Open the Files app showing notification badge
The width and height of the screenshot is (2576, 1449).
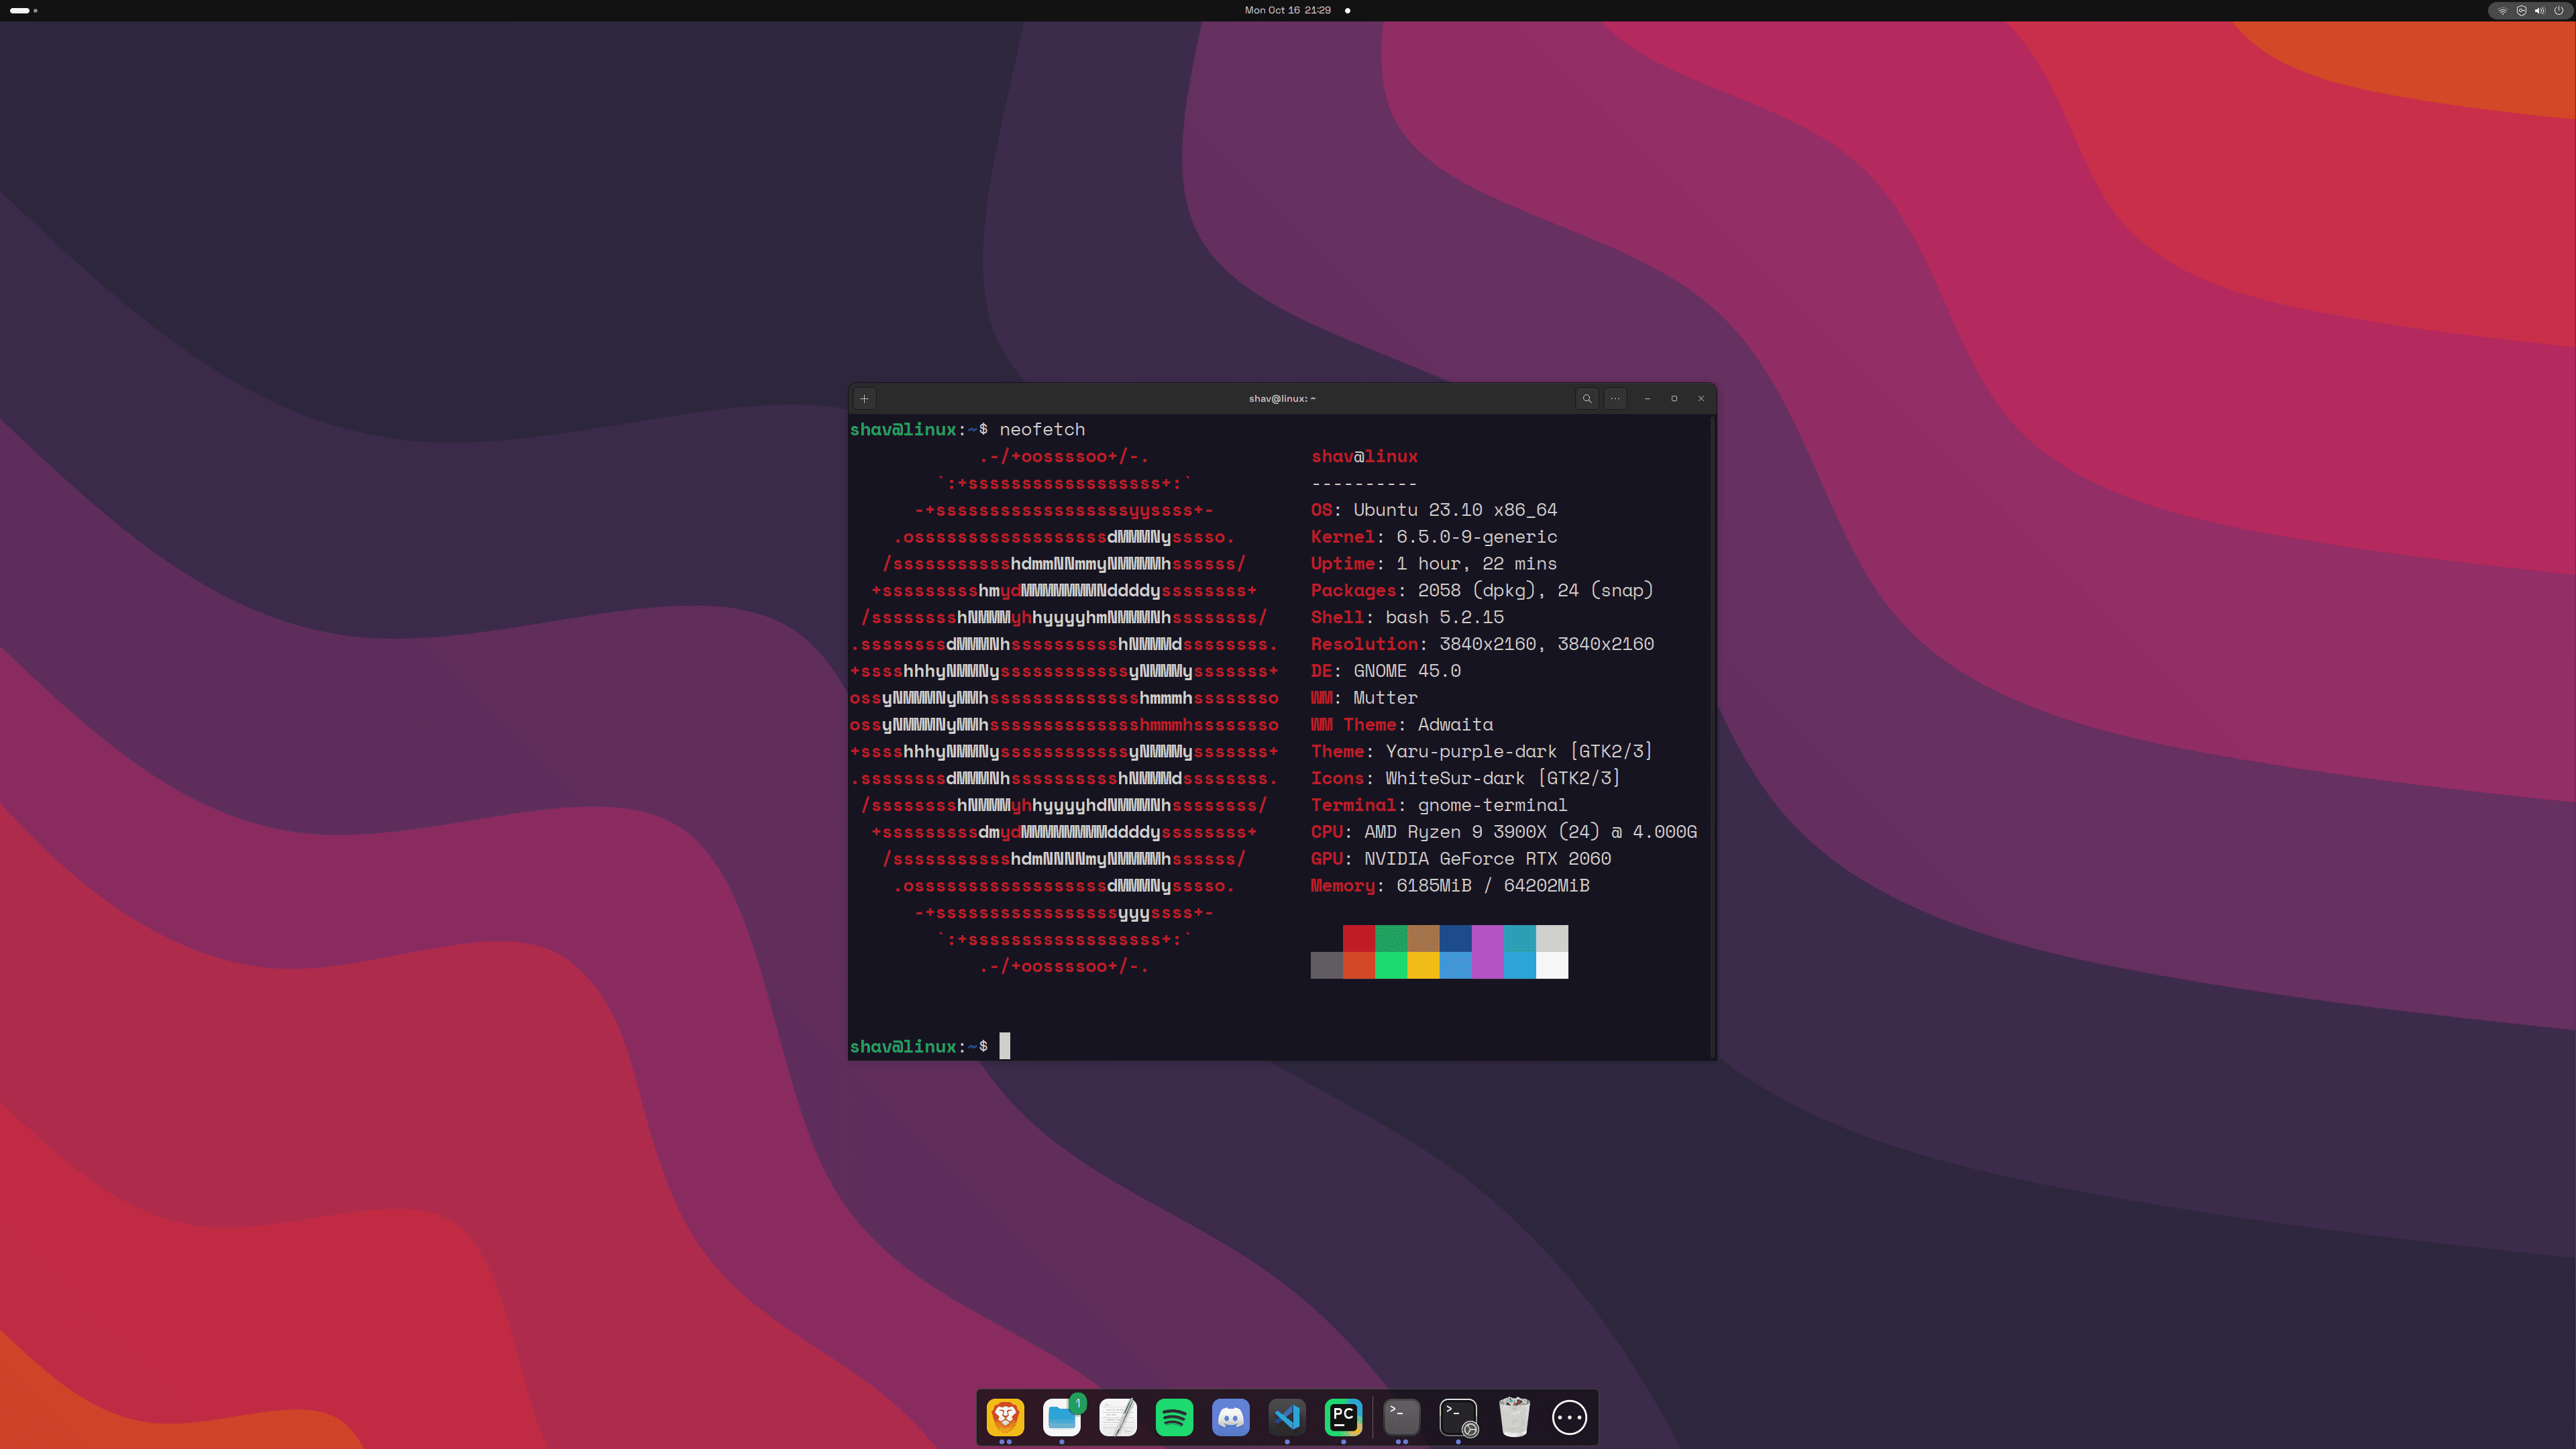point(1062,1417)
